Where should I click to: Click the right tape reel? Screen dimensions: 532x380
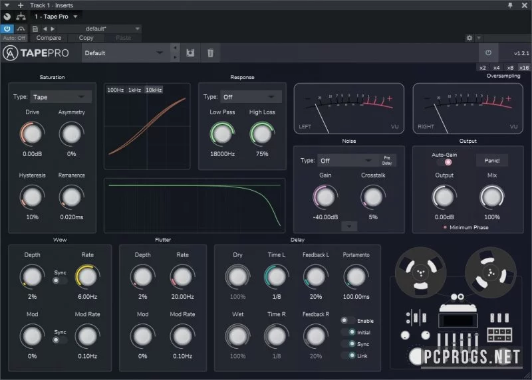[x=491, y=272]
